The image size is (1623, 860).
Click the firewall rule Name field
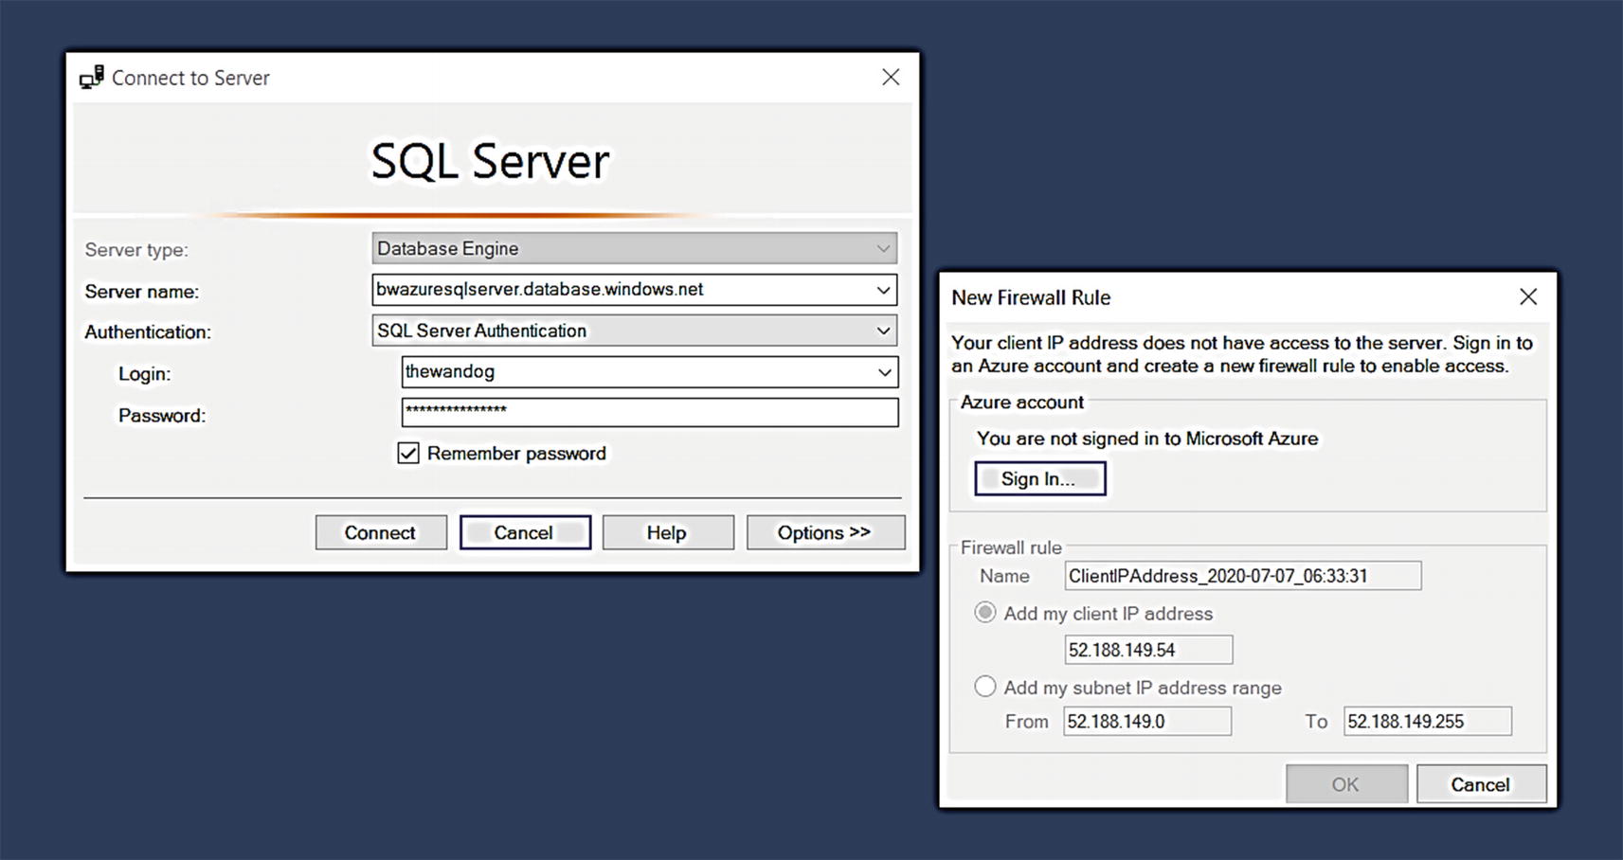pos(1243,576)
